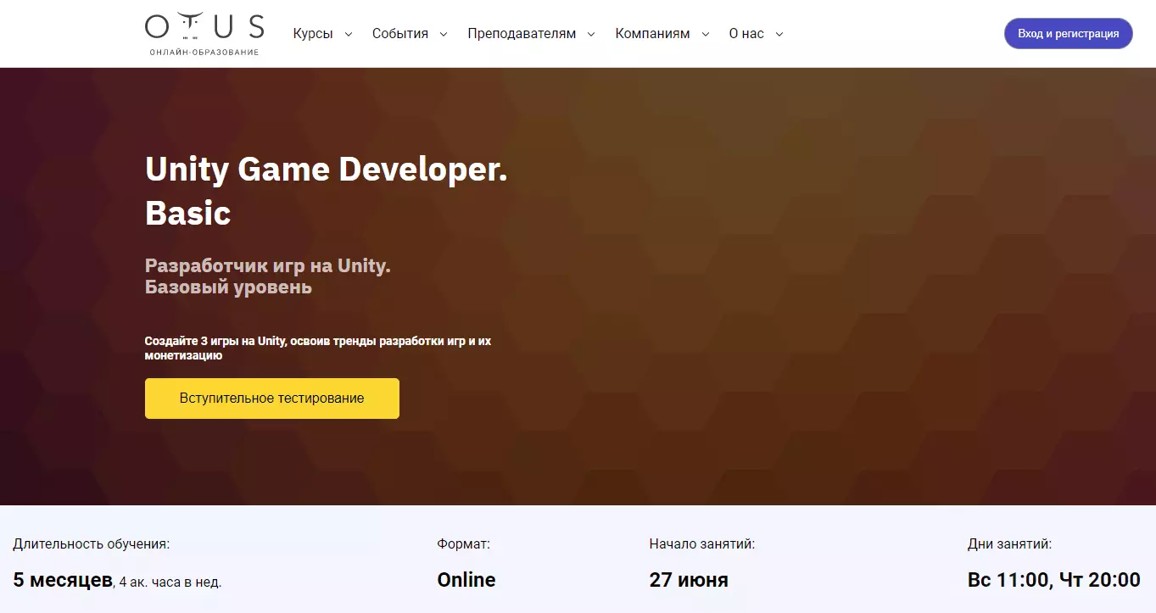Image resolution: width=1156 pixels, height=613 pixels.
Task: Click the "4 ак. часа в нед." text
Action: [x=170, y=582]
